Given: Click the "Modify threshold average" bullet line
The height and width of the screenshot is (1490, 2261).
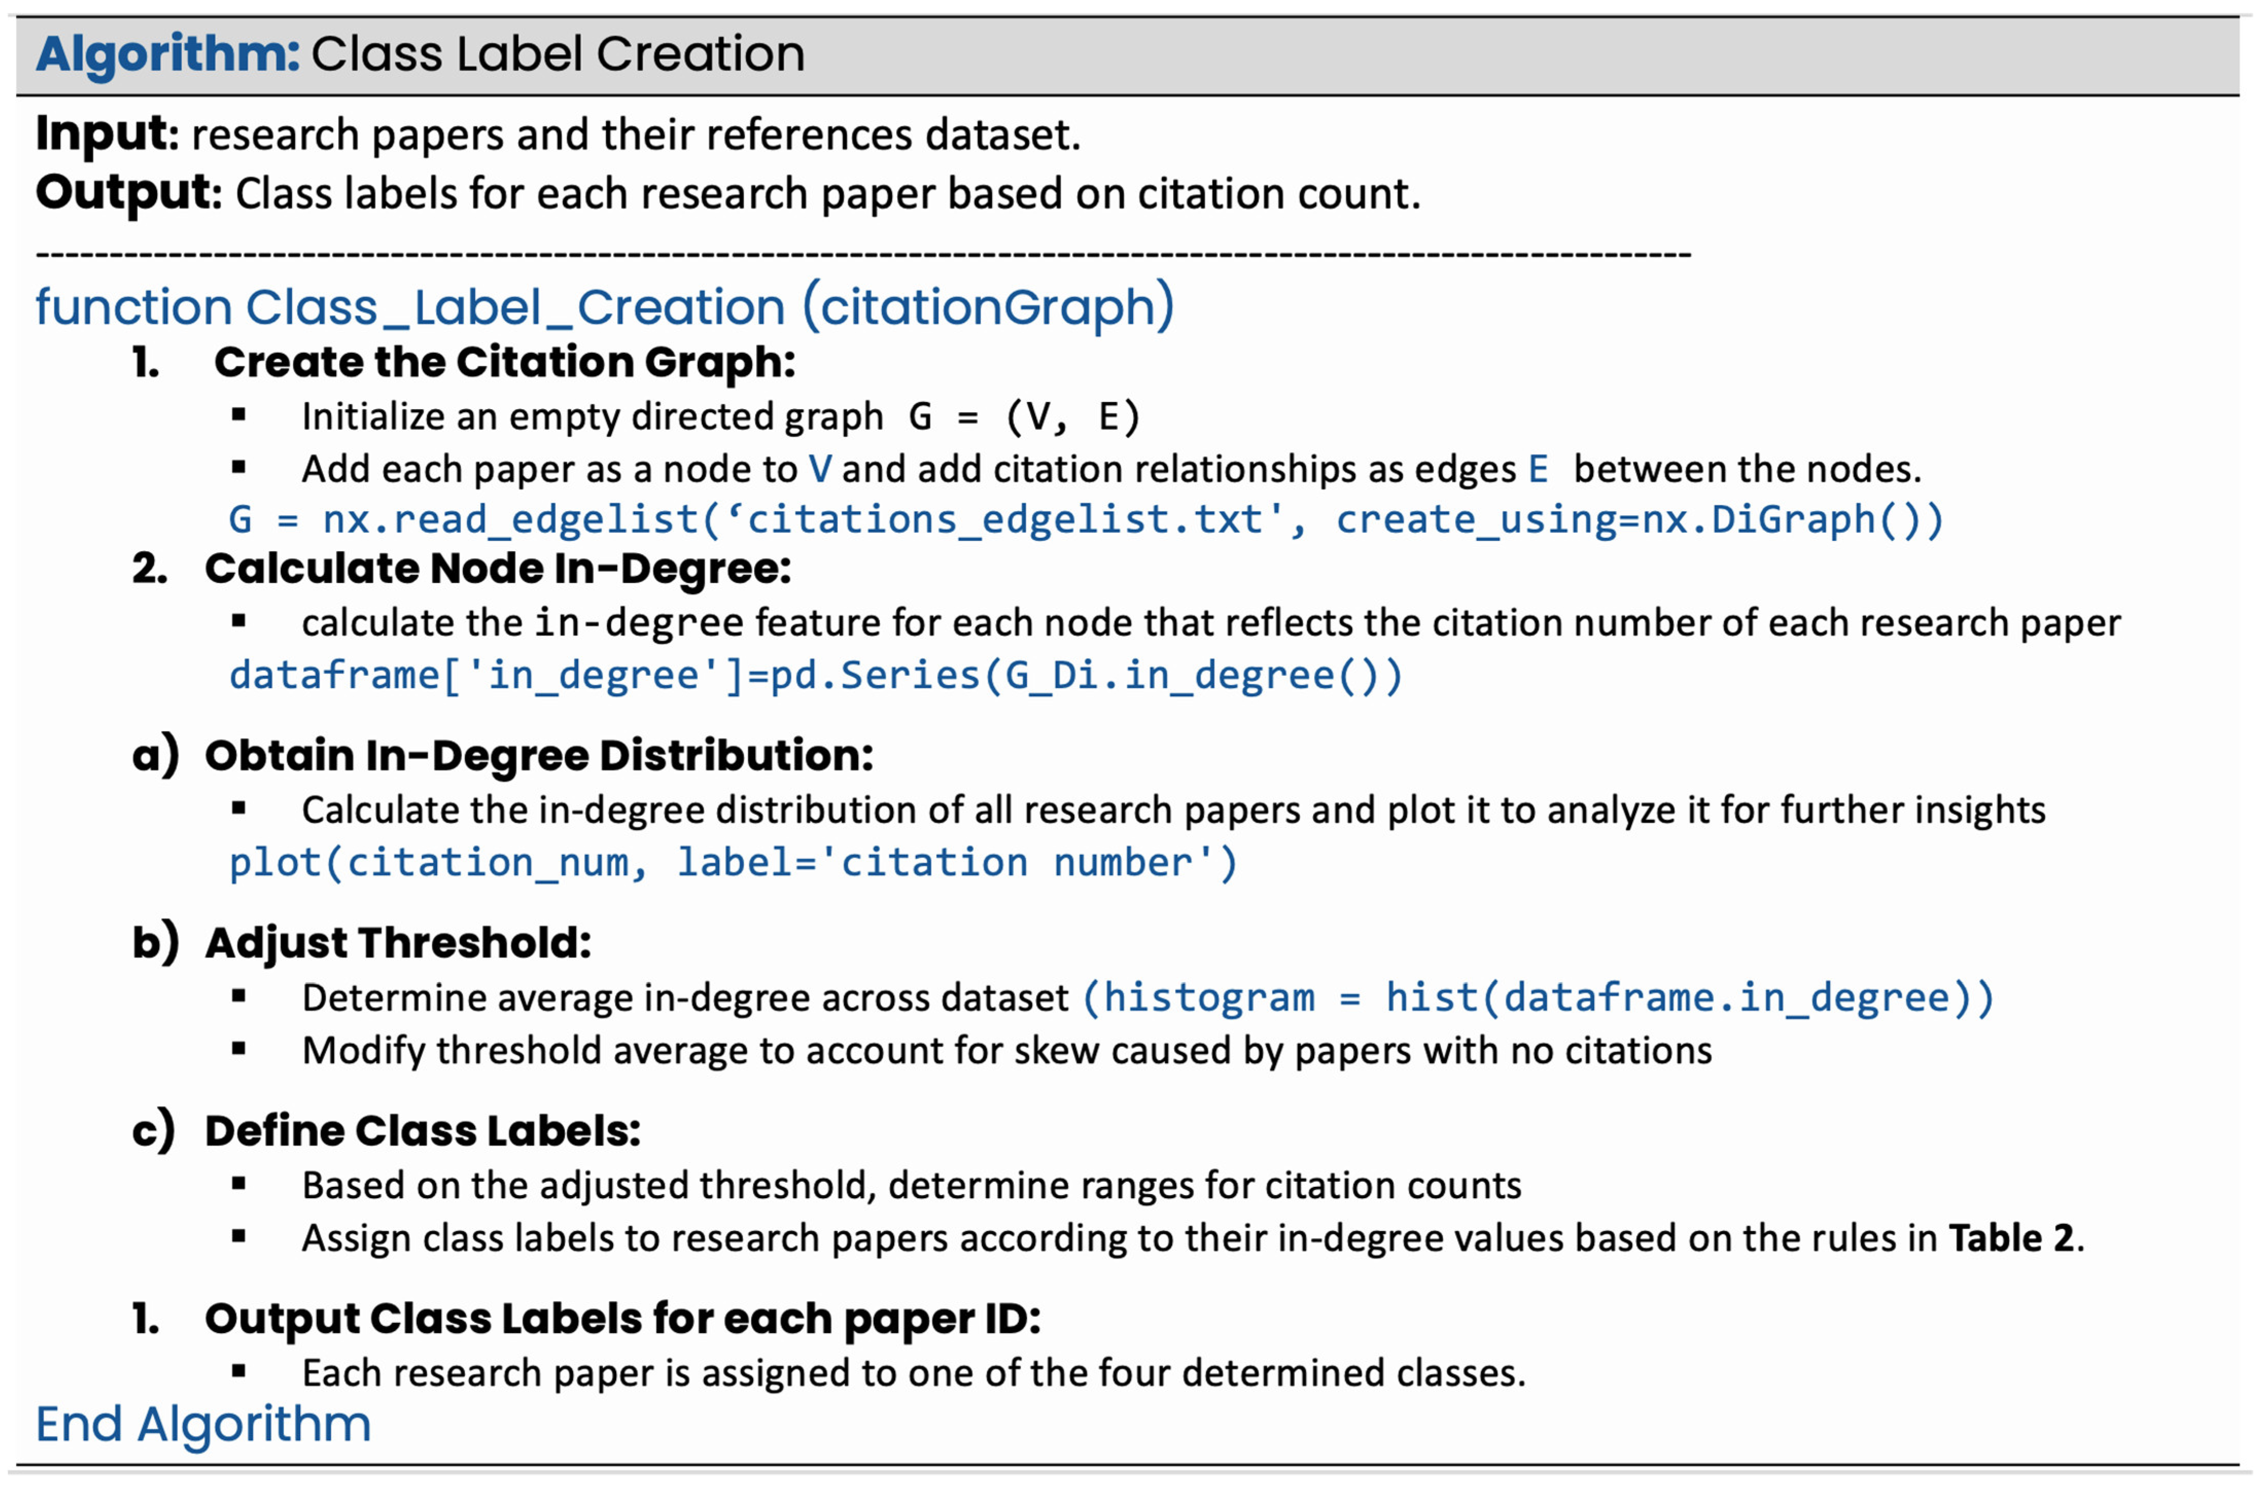Looking at the screenshot, I should click(1006, 1051).
